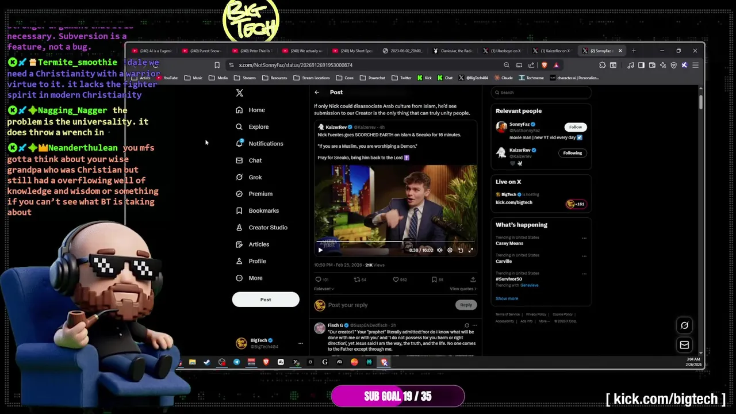Open the Kick bookmark in bookmarks bar
The height and width of the screenshot is (414, 736).
[424, 78]
